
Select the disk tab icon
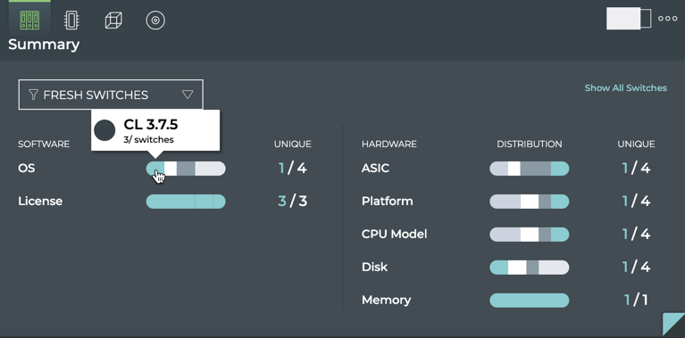point(155,20)
